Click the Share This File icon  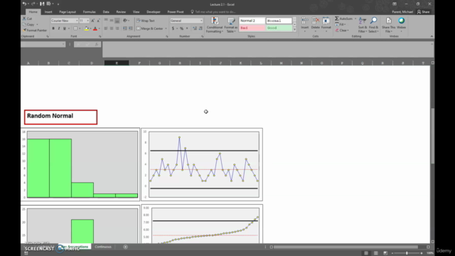tap(389, 21)
